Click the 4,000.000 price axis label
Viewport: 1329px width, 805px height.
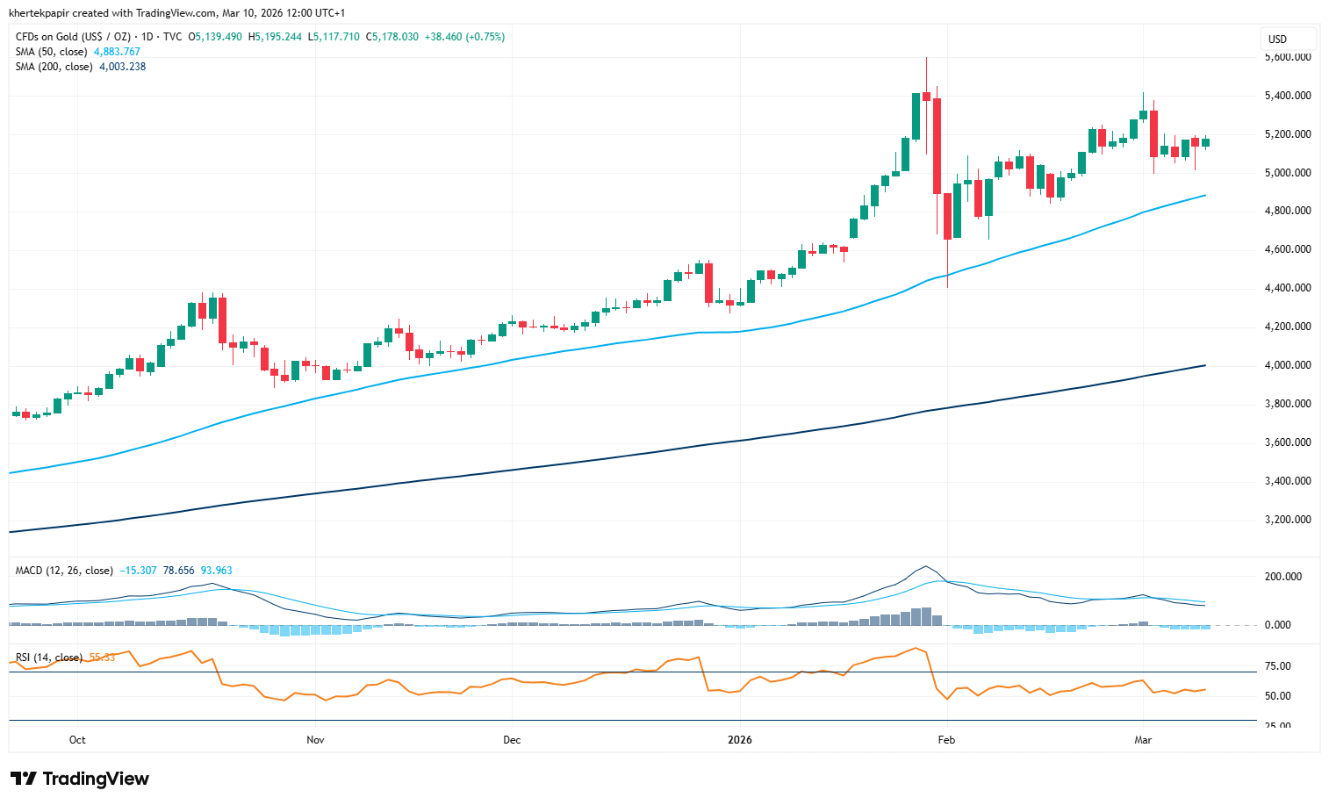click(1288, 365)
